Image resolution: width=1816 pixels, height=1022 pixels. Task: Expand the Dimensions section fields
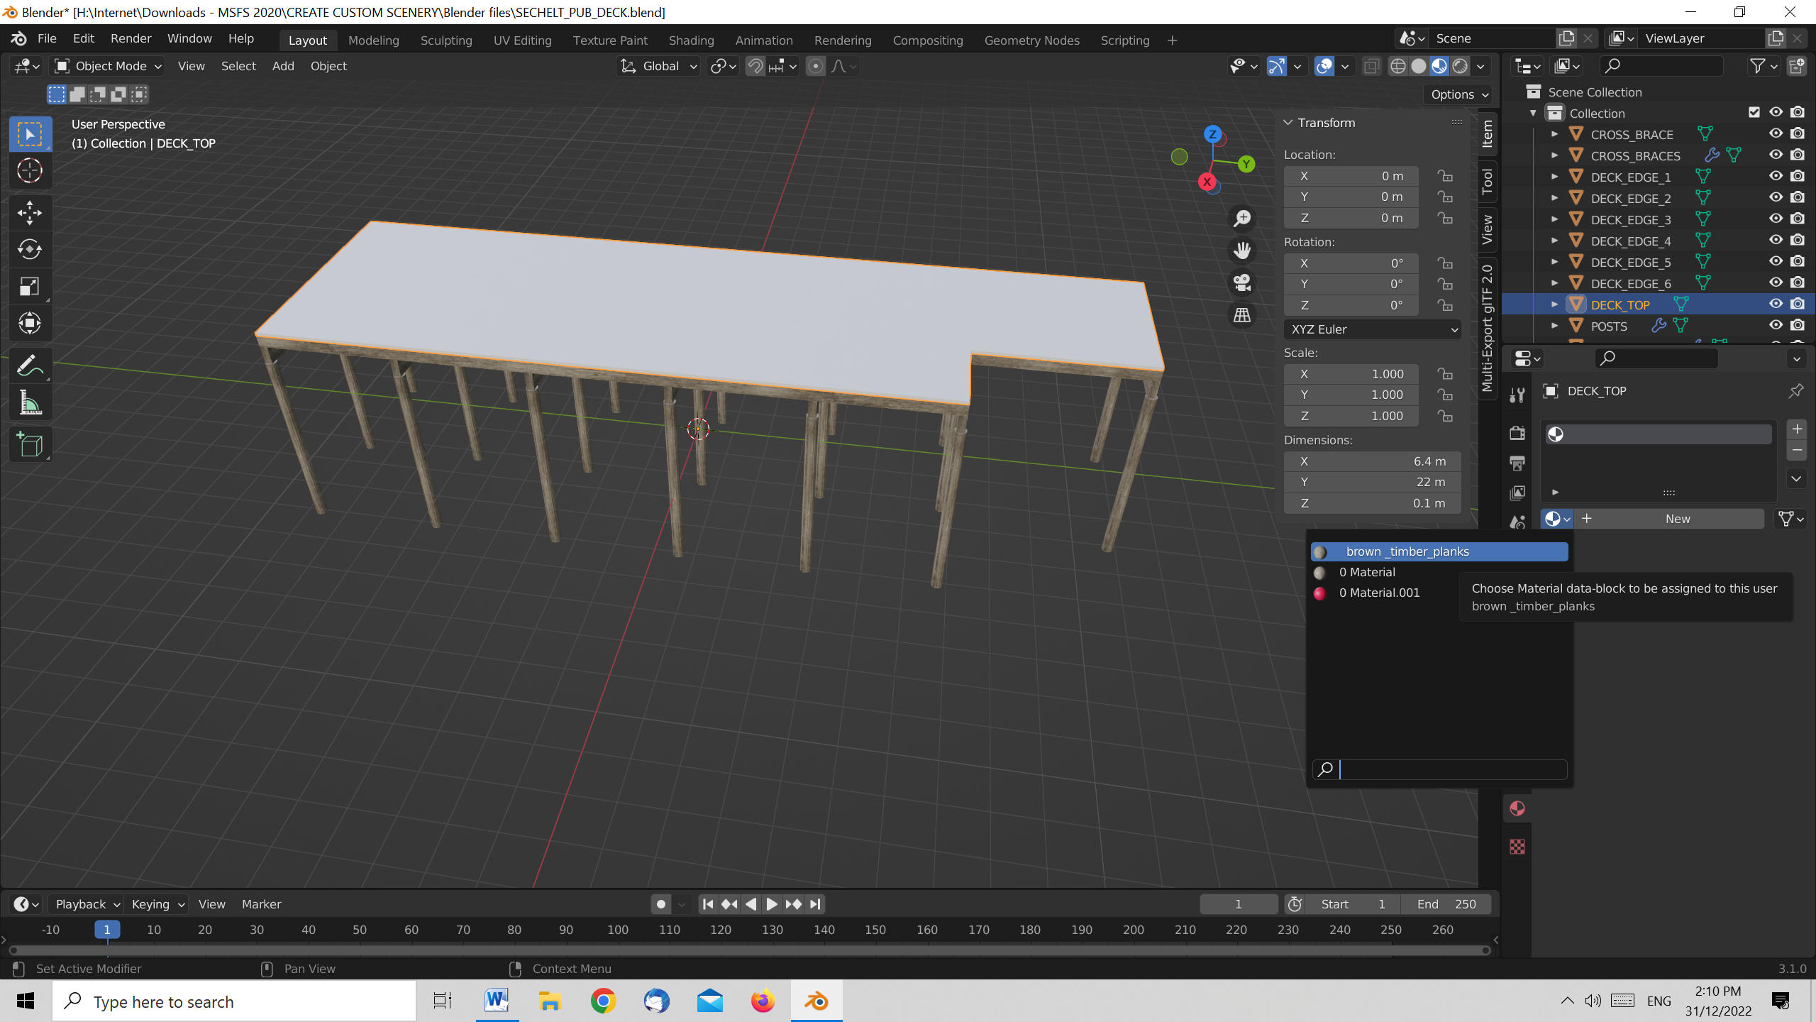point(1316,439)
